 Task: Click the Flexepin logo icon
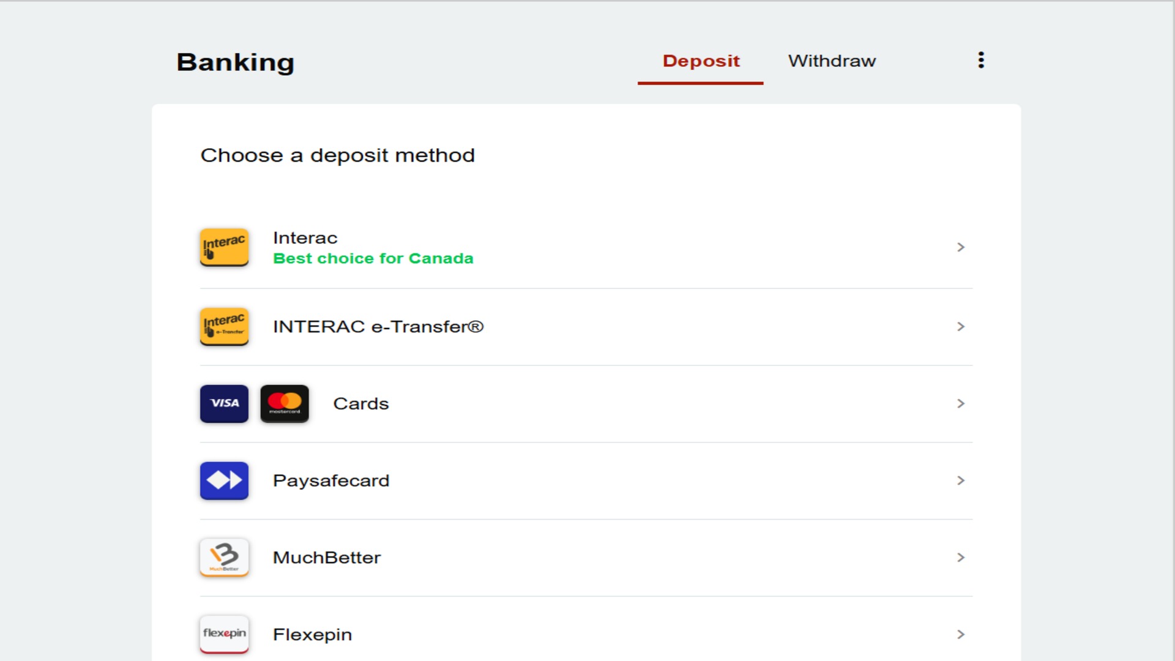click(x=224, y=635)
